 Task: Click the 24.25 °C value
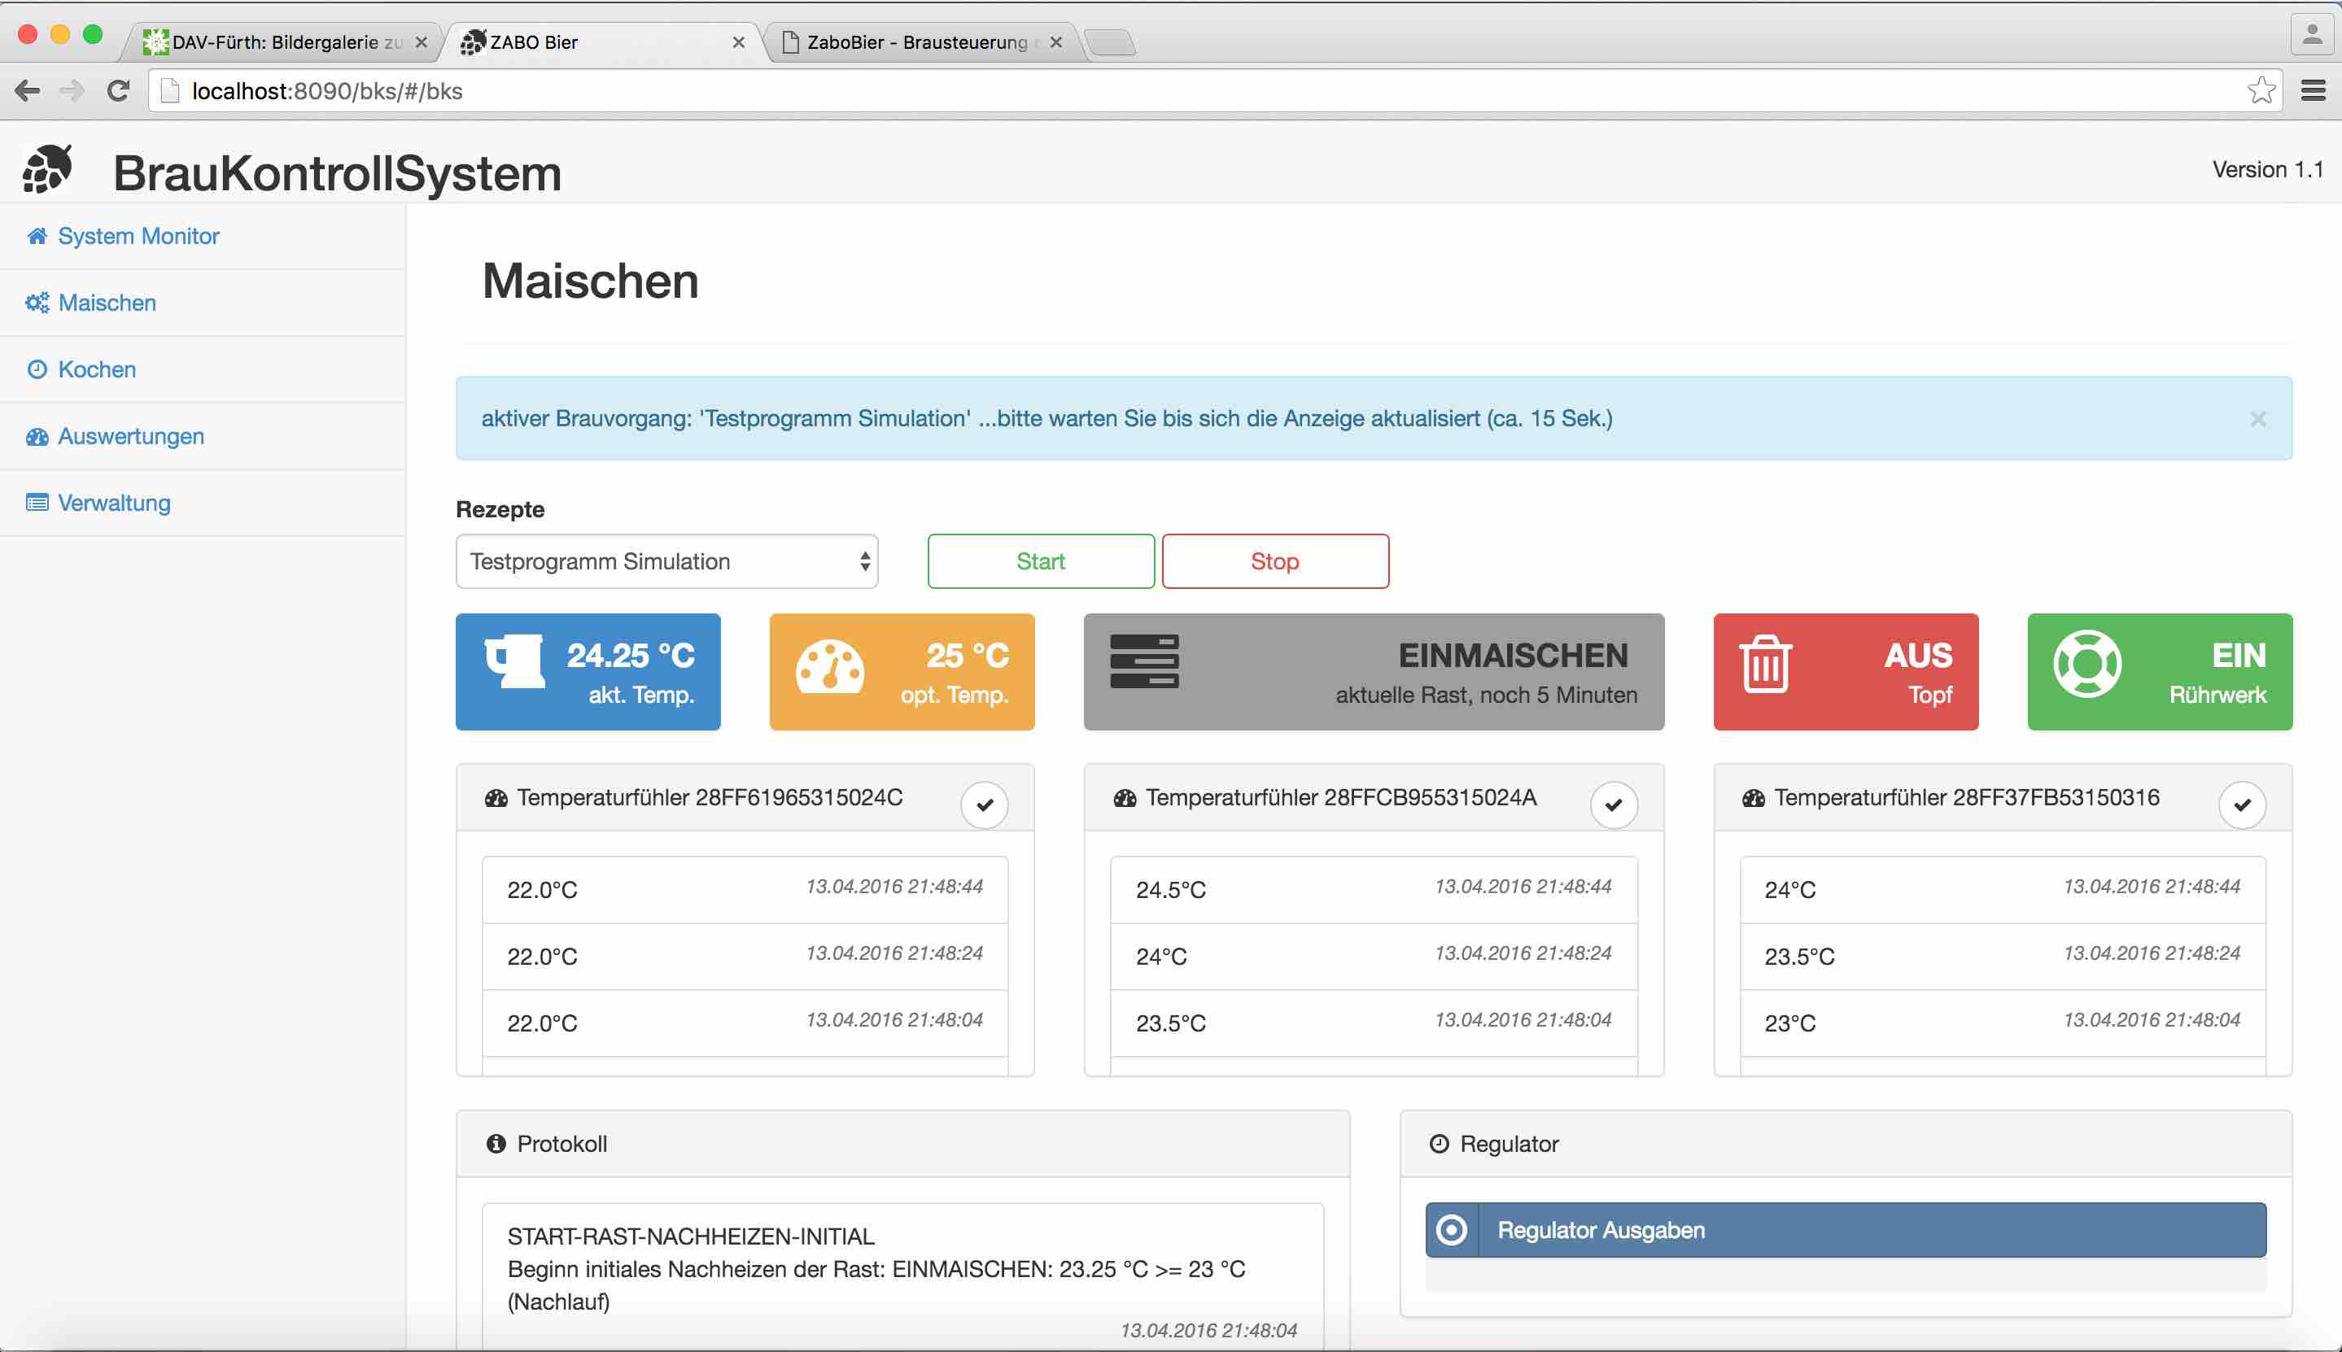(x=631, y=656)
